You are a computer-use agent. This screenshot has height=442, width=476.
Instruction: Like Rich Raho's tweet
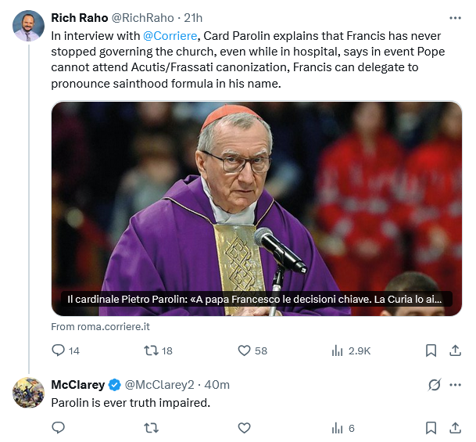[x=252, y=350]
